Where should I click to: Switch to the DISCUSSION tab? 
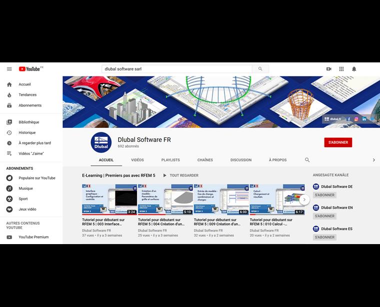click(241, 160)
